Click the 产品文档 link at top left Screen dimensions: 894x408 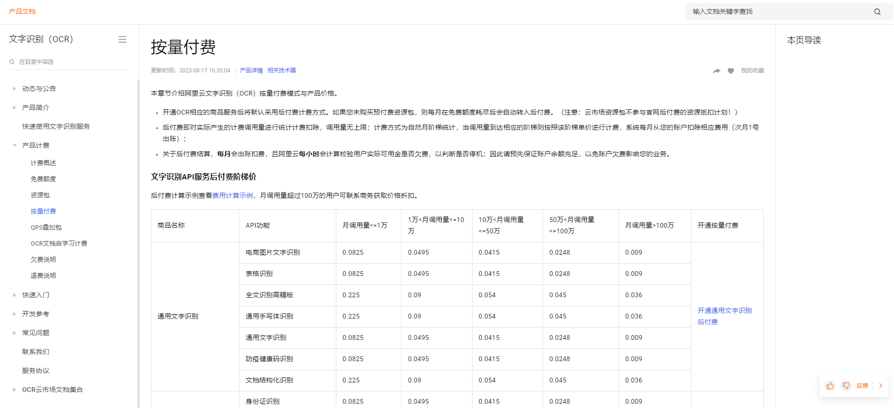click(x=22, y=11)
